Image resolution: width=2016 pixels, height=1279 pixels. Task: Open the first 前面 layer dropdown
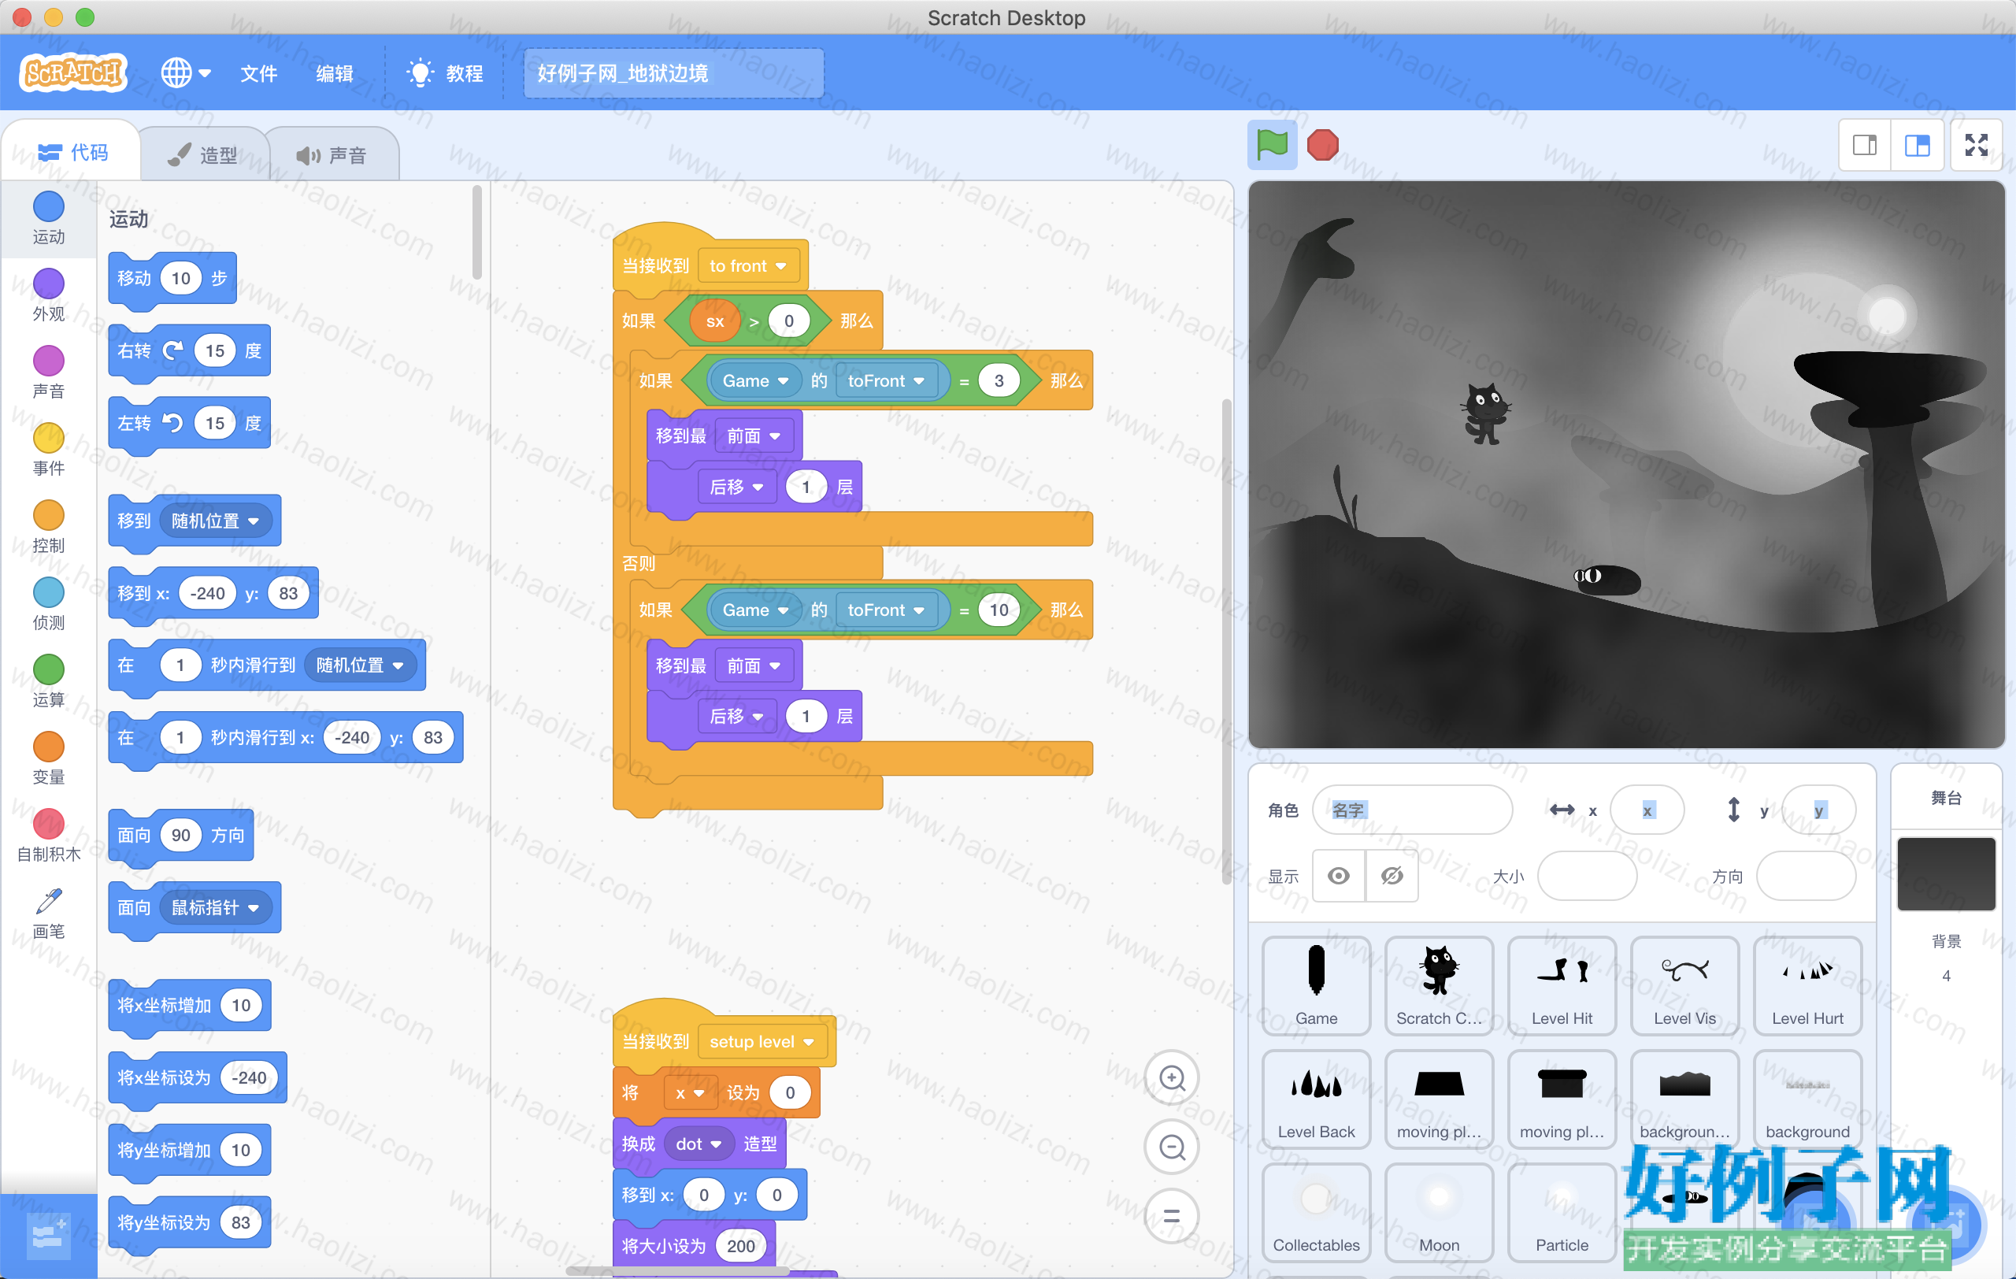(754, 436)
